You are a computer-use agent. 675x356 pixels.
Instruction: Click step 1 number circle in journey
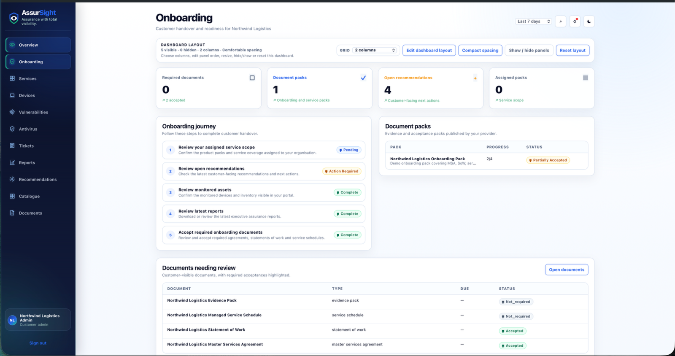[x=170, y=150]
